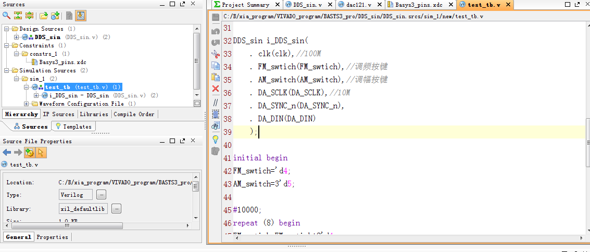Image resolution: width=590 pixels, height=252 pixels.
Task: Click the browse button next to Verilog type
Action: tap(102, 195)
